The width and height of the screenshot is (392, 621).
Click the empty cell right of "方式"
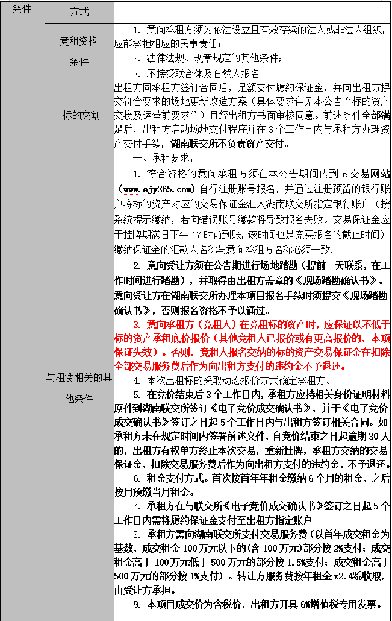[252, 11]
